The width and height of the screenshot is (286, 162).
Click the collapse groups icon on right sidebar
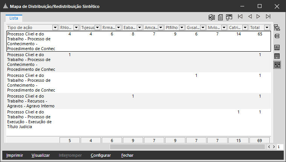pyautogui.click(x=277, y=36)
